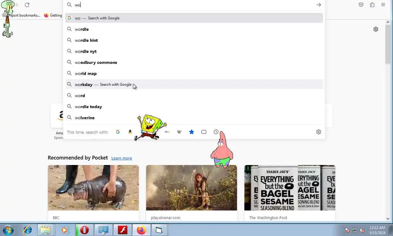Image resolution: width=393 pixels, height=236 pixels.
Task: Choose the 'wordle nyt' suggestion
Action: click(x=194, y=51)
